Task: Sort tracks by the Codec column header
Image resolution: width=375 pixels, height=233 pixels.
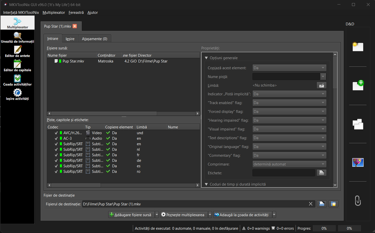Action: (66, 127)
